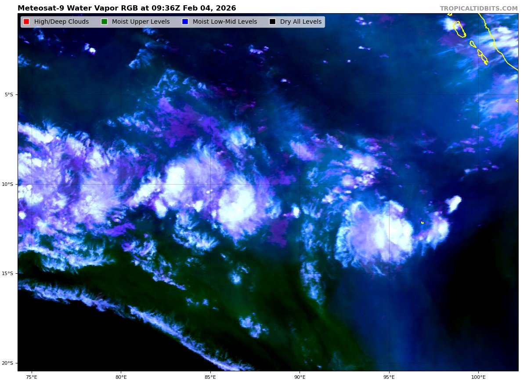Pick the 90°E longitude tick label
This screenshot has height=381, width=527.
click(x=300, y=377)
